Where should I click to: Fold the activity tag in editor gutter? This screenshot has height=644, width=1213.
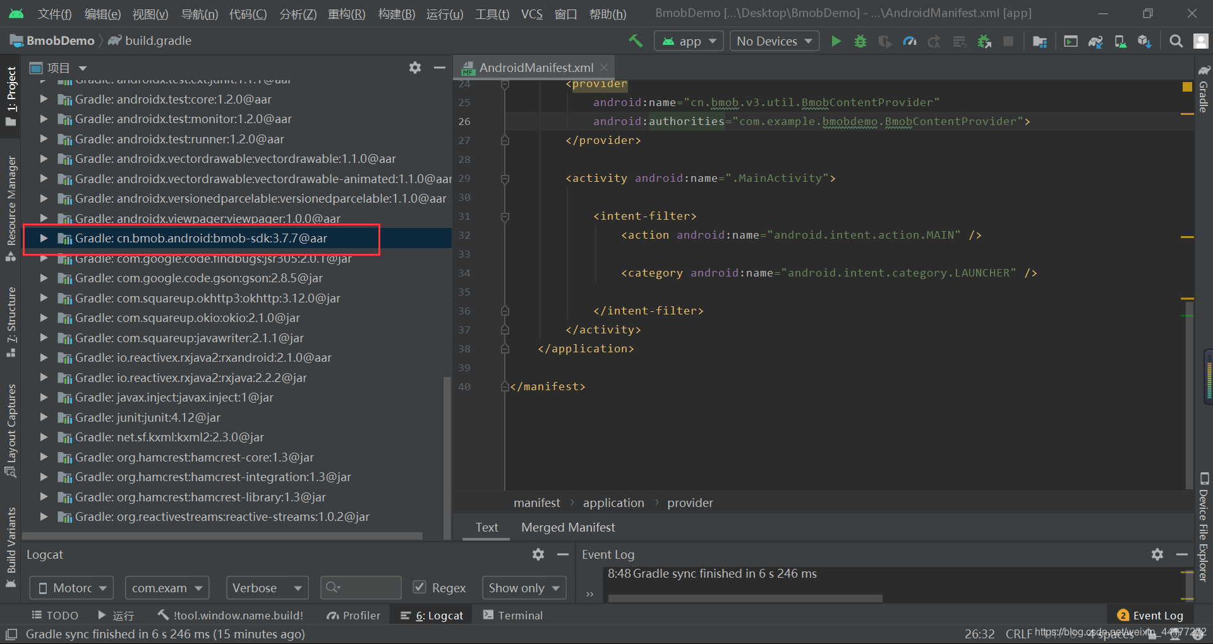coord(505,179)
